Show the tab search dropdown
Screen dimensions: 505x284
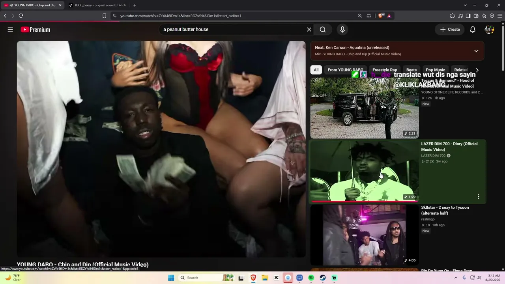pyautogui.click(x=465, y=5)
